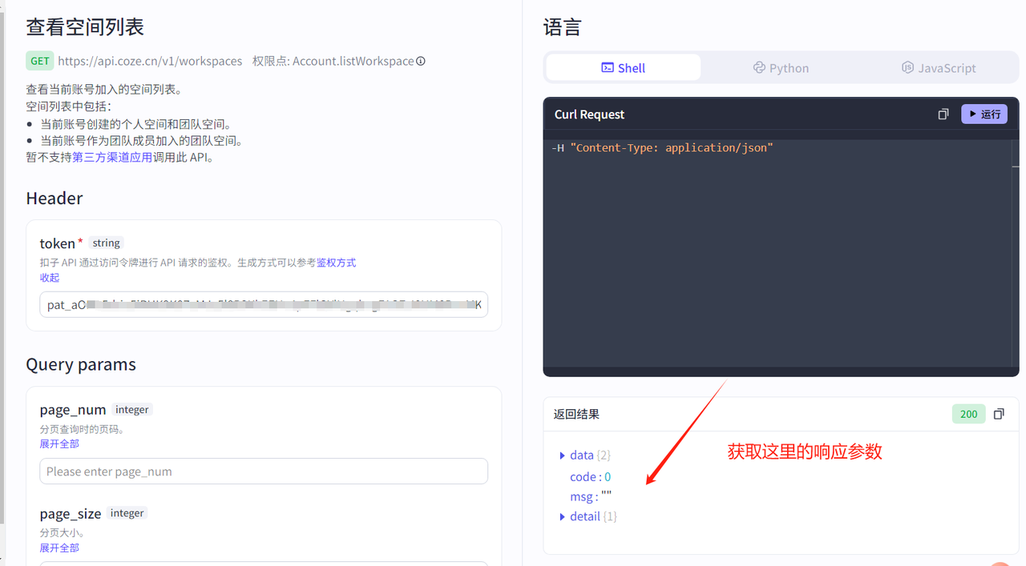Switch to the Shell tab
This screenshot has width=1026, height=566.
click(623, 68)
